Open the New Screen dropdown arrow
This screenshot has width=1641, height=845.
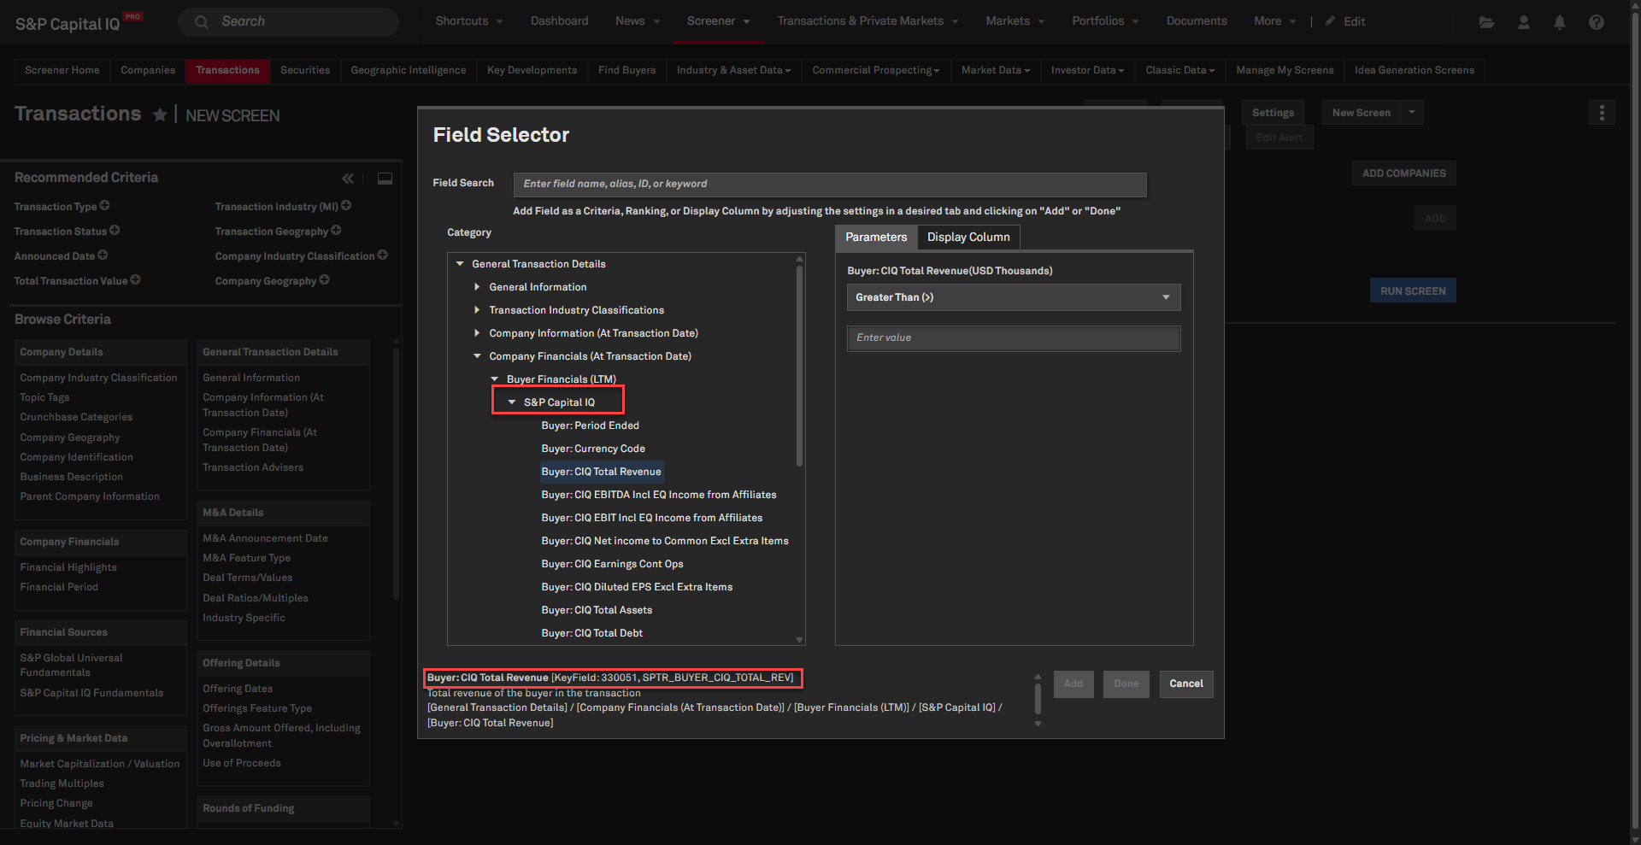coord(1412,113)
